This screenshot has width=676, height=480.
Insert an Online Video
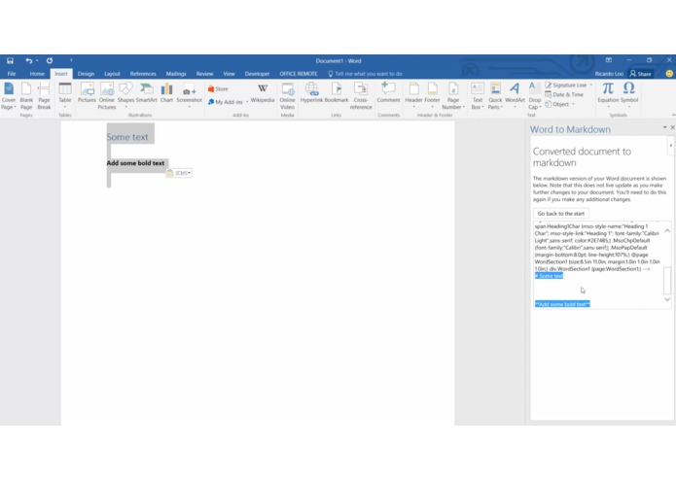tap(288, 96)
